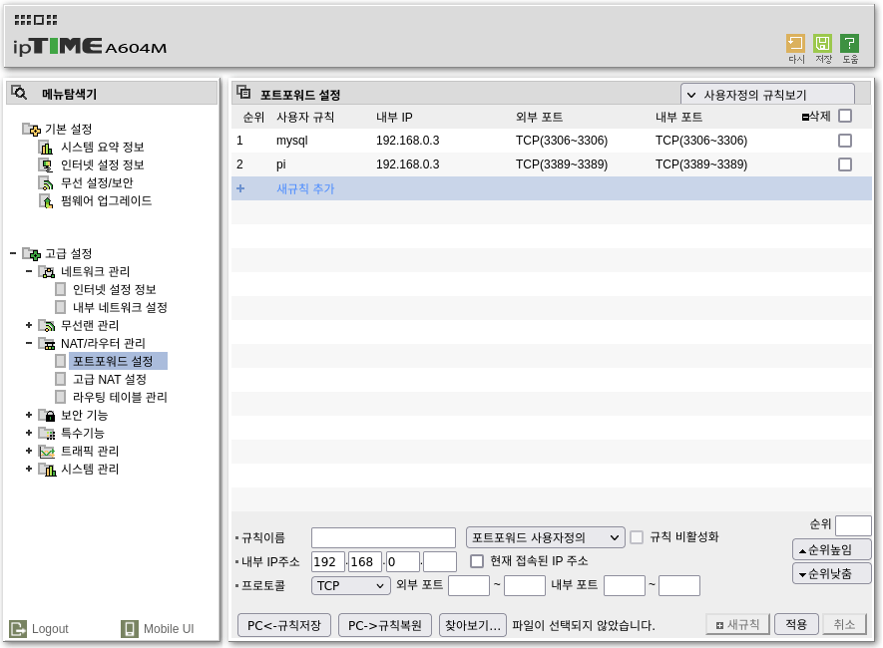Viewport: 883px width, 648px height.
Task: Expand the 트래픽 관리 tree node
Action: click(x=29, y=452)
